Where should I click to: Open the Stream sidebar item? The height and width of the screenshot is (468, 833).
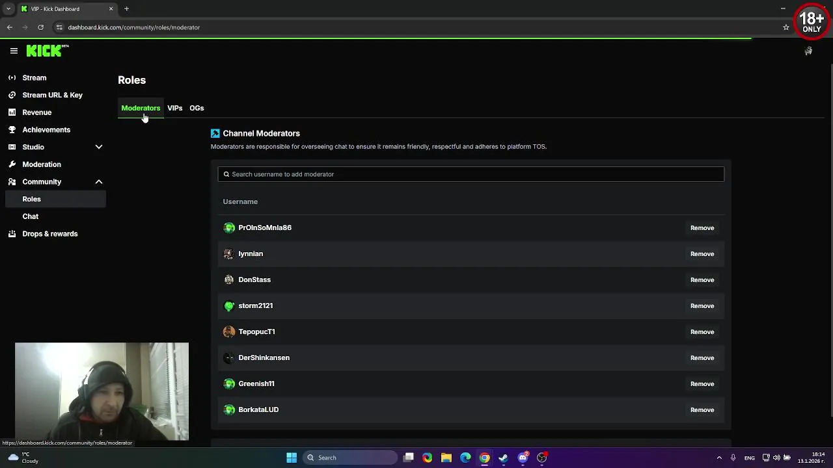pos(34,77)
